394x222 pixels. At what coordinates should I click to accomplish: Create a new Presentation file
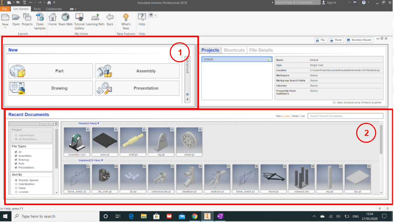(x=137, y=88)
